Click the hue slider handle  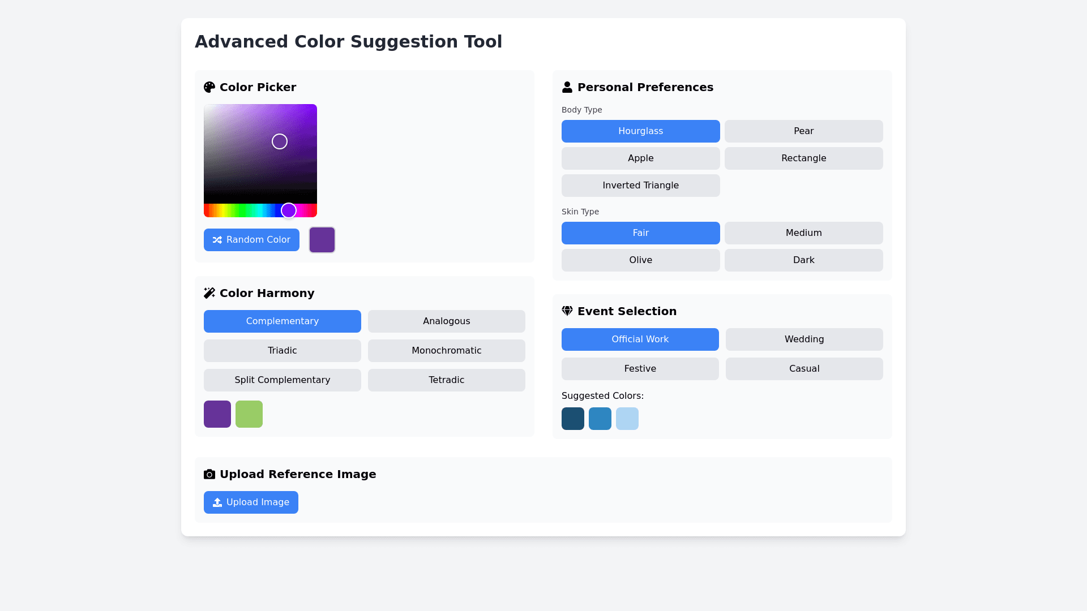[289, 210]
